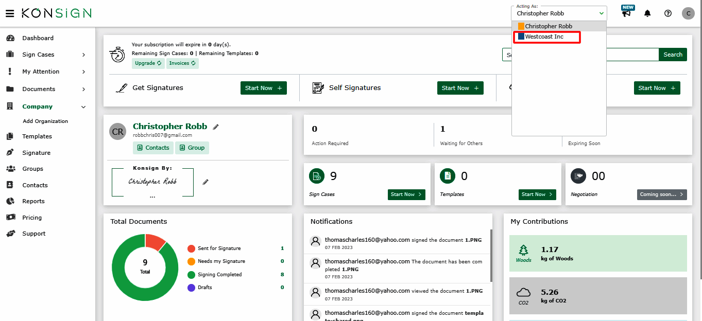Select Christopher Robb in Acting As list
This screenshot has width=702, height=321.
(x=559, y=26)
